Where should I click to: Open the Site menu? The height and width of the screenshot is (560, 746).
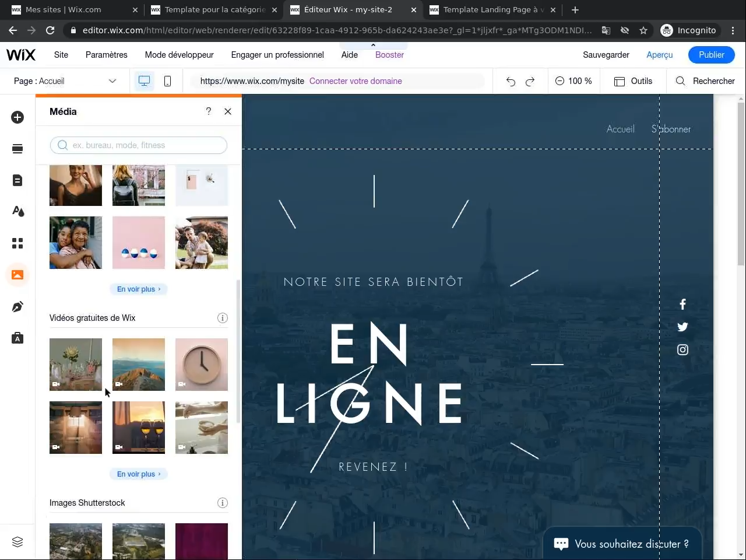tap(61, 55)
